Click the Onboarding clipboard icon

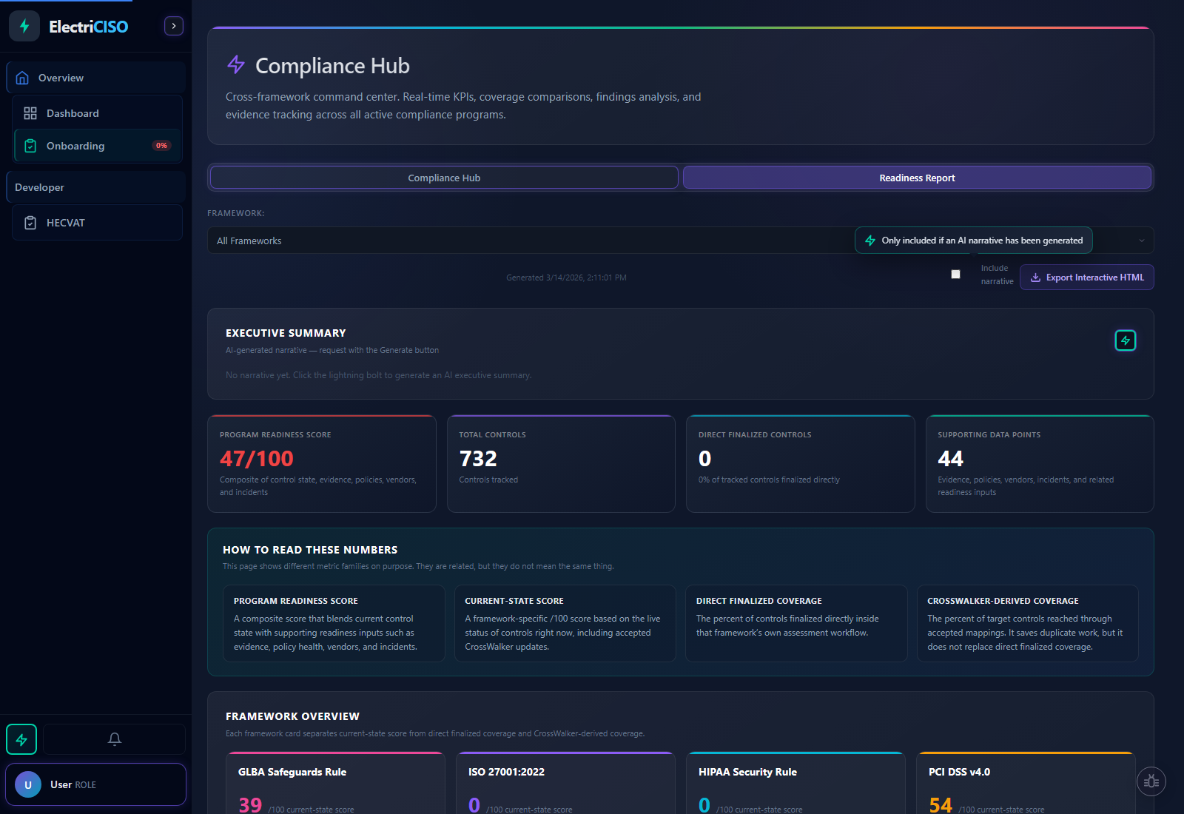tap(30, 146)
